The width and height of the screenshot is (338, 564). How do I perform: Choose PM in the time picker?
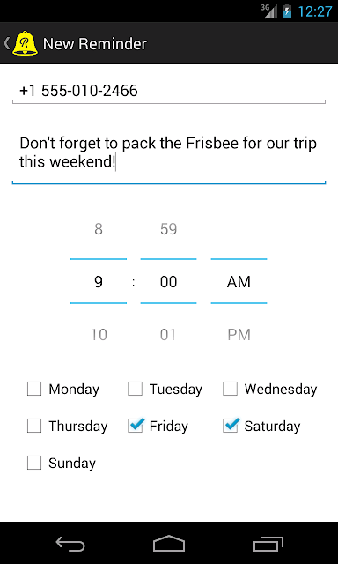click(239, 335)
